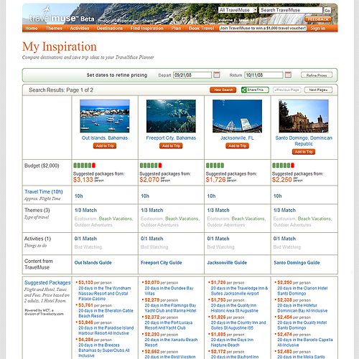Open the Out Islands, Bahamas destination link
This screenshot has width=359, height=359.
point(105,138)
